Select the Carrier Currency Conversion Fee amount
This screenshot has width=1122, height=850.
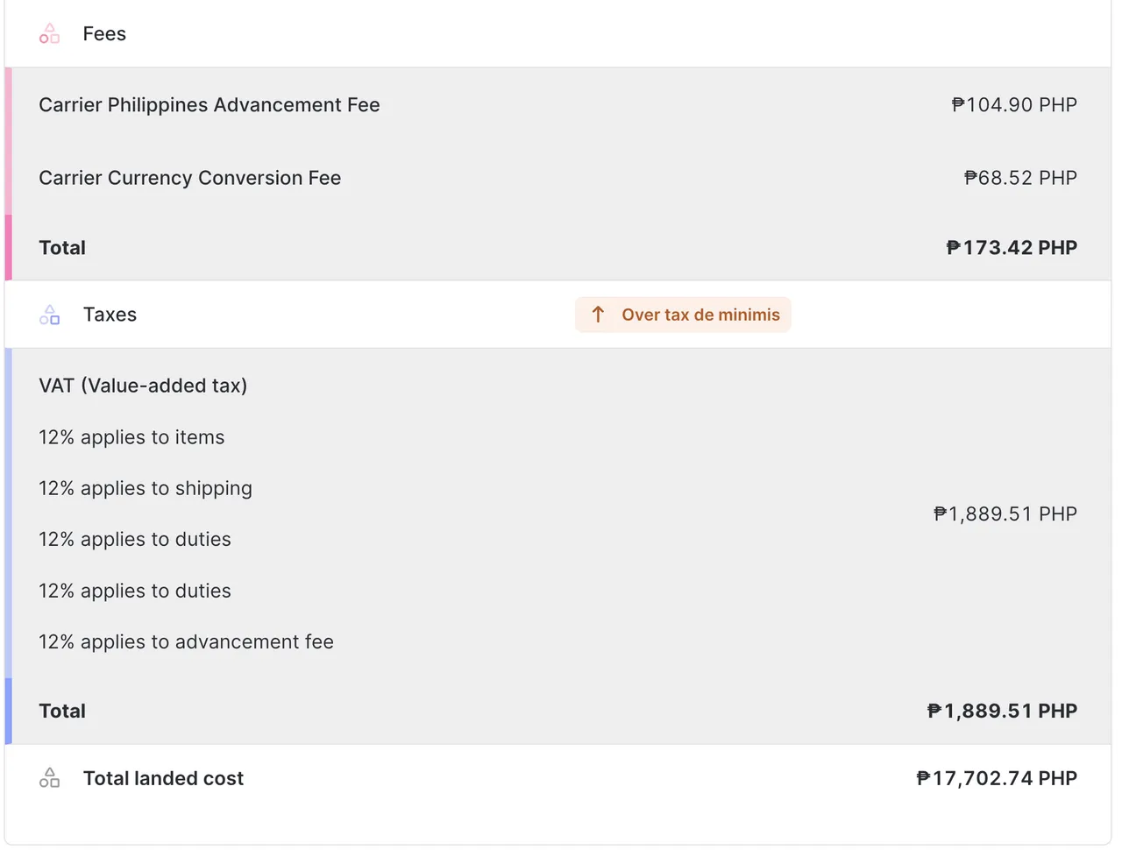[x=1020, y=177]
